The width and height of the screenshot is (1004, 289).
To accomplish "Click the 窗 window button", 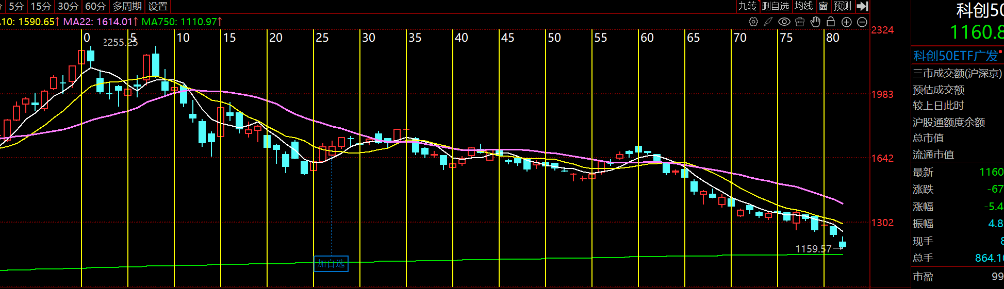I will [x=823, y=6].
